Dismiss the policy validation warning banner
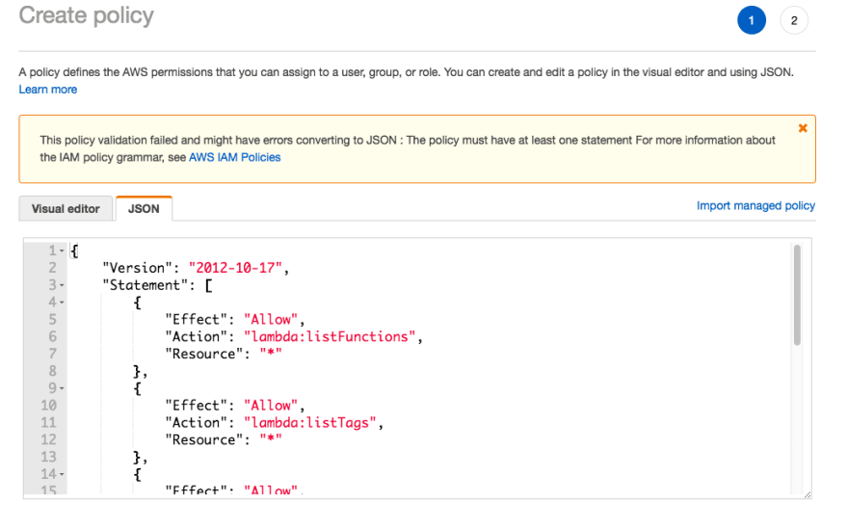 [x=803, y=128]
